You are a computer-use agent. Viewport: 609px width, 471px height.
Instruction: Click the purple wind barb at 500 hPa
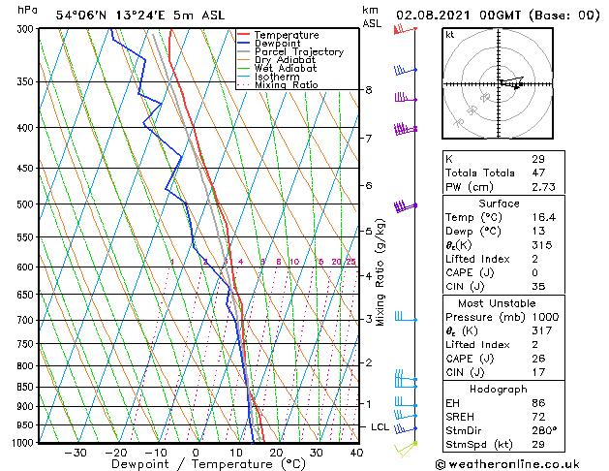(x=406, y=206)
